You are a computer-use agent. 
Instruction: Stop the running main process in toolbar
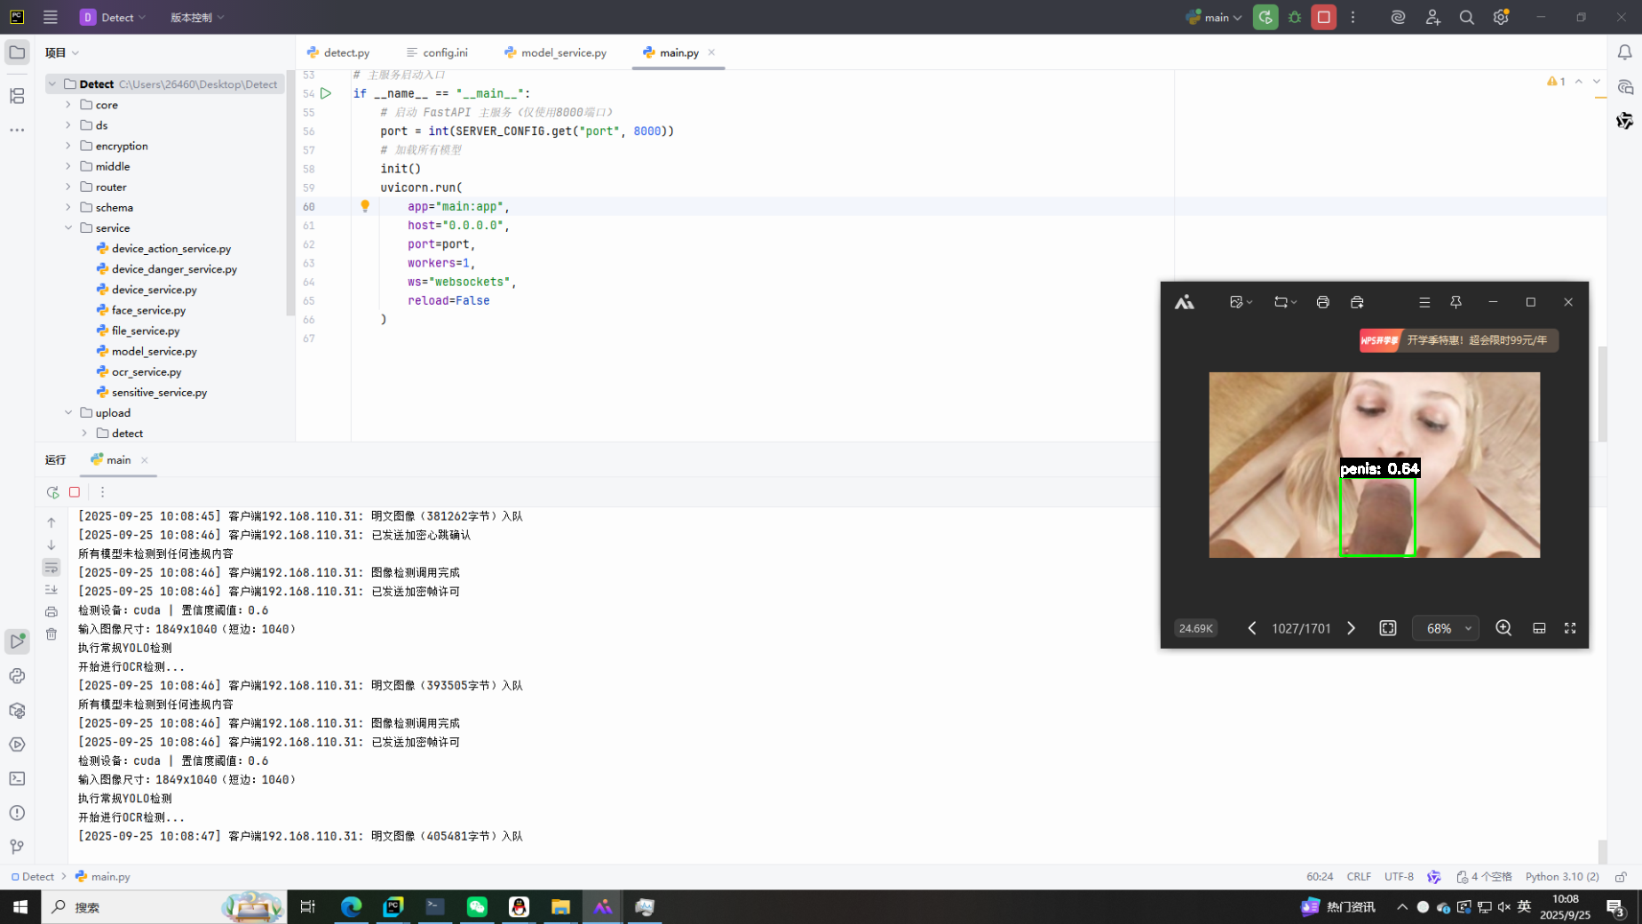click(x=1323, y=17)
